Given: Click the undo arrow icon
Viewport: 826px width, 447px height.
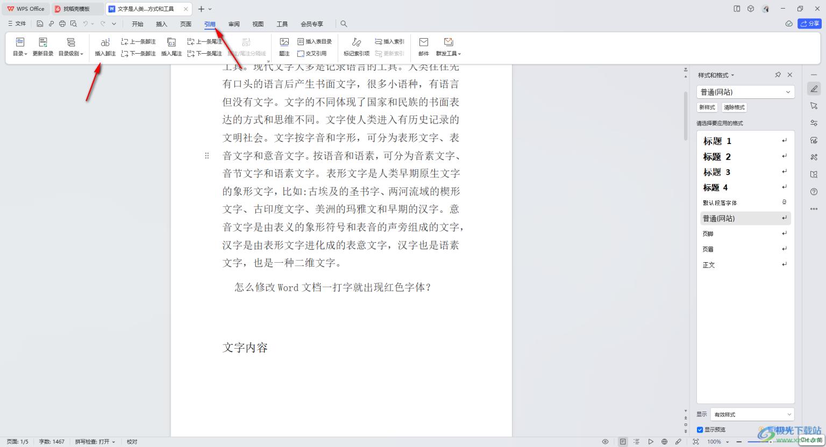Looking at the screenshot, I should [x=86, y=24].
